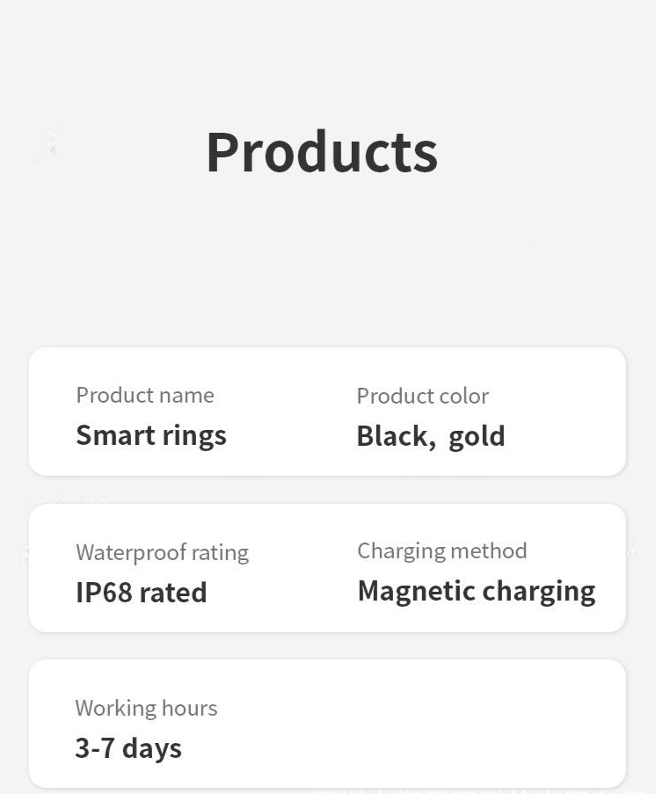Click the "gold" color value
Screen dimensions: 656x794
click(477, 436)
